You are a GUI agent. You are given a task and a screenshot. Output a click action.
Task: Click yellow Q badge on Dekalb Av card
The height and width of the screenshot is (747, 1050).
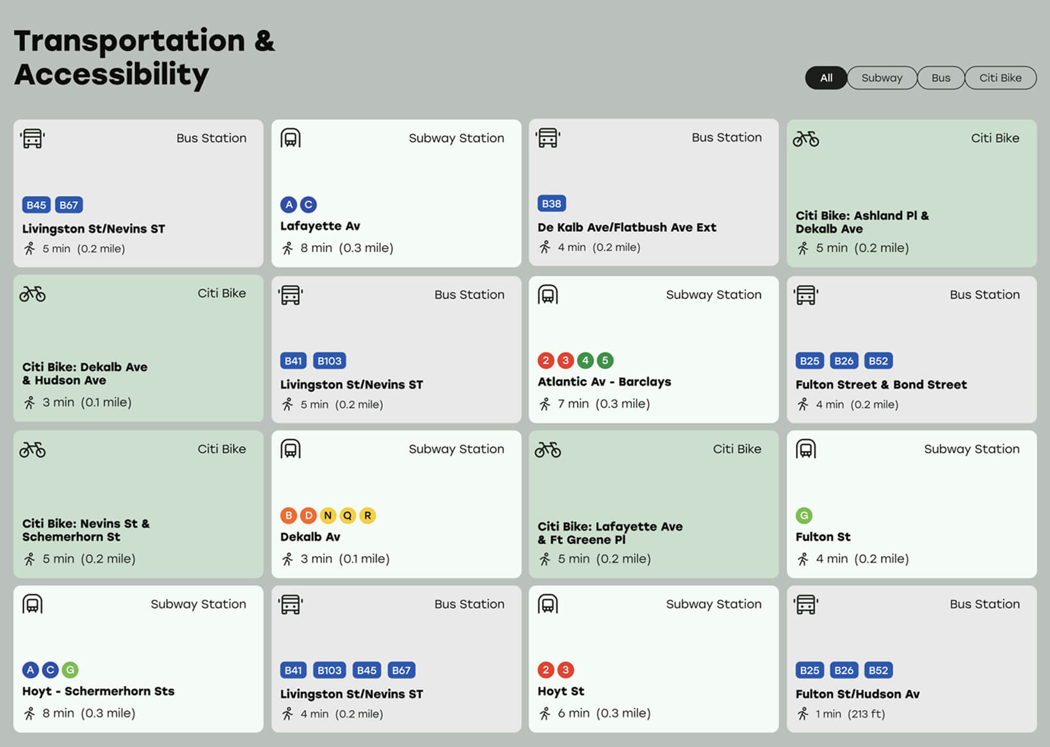coord(348,515)
